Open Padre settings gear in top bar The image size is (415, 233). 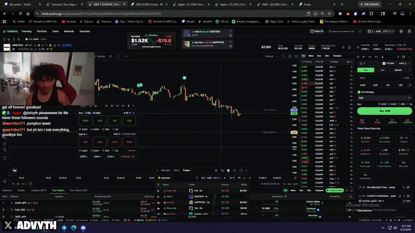tap(401, 31)
